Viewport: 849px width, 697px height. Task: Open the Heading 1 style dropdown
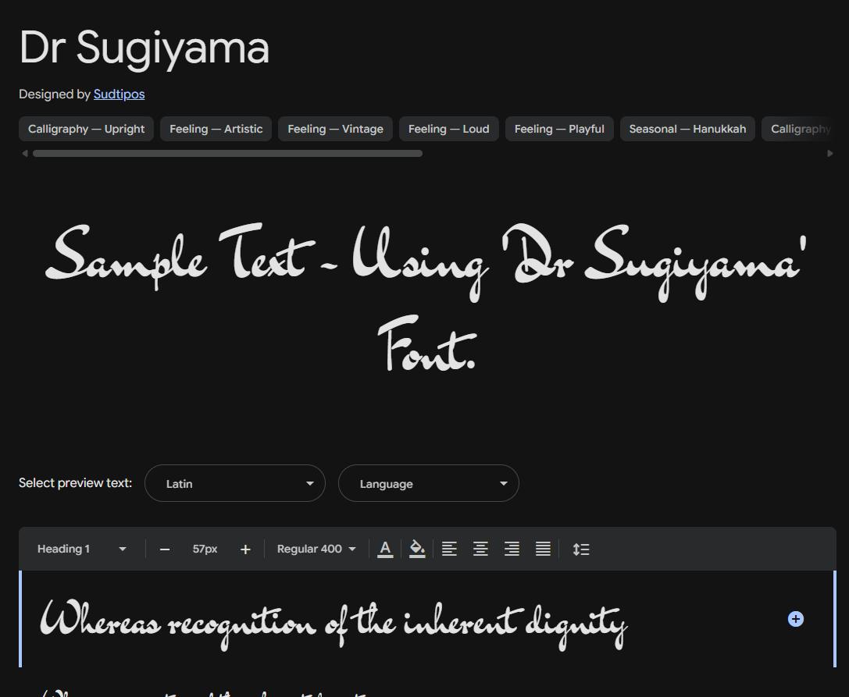click(81, 549)
